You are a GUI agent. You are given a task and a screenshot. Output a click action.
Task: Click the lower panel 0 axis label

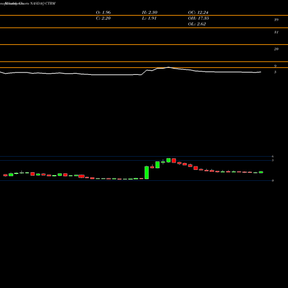point(272,181)
